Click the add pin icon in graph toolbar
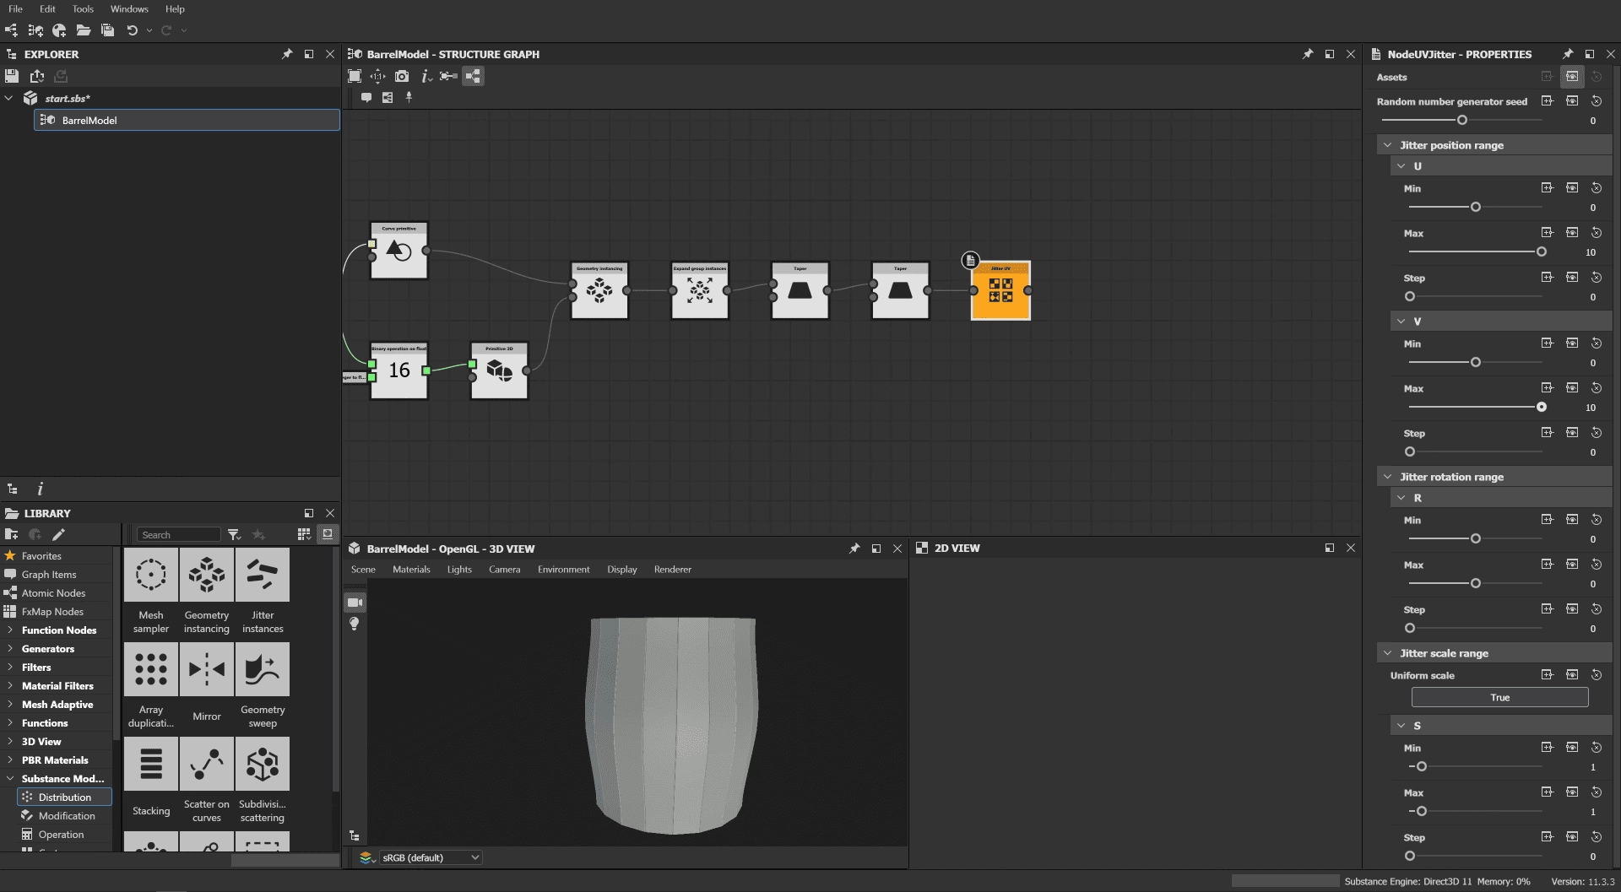 [409, 97]
